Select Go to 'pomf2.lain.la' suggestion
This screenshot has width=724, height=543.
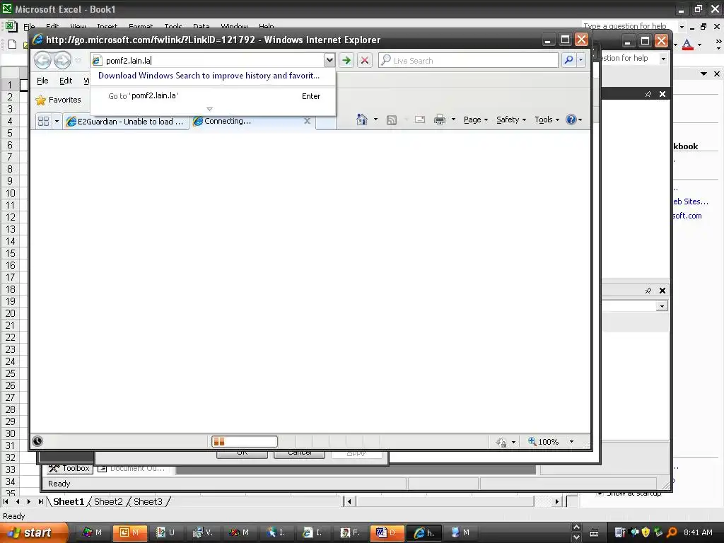(213, 96)
